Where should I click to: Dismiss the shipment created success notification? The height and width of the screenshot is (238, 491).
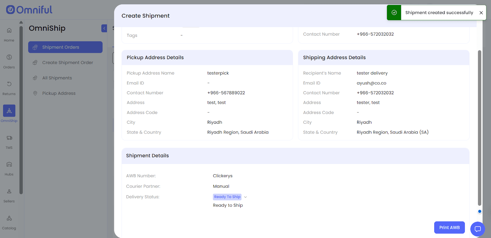tap(481, 13)
